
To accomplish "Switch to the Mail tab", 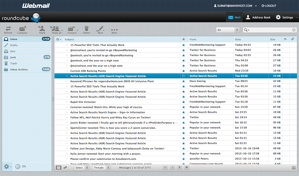I will point(234,18).
